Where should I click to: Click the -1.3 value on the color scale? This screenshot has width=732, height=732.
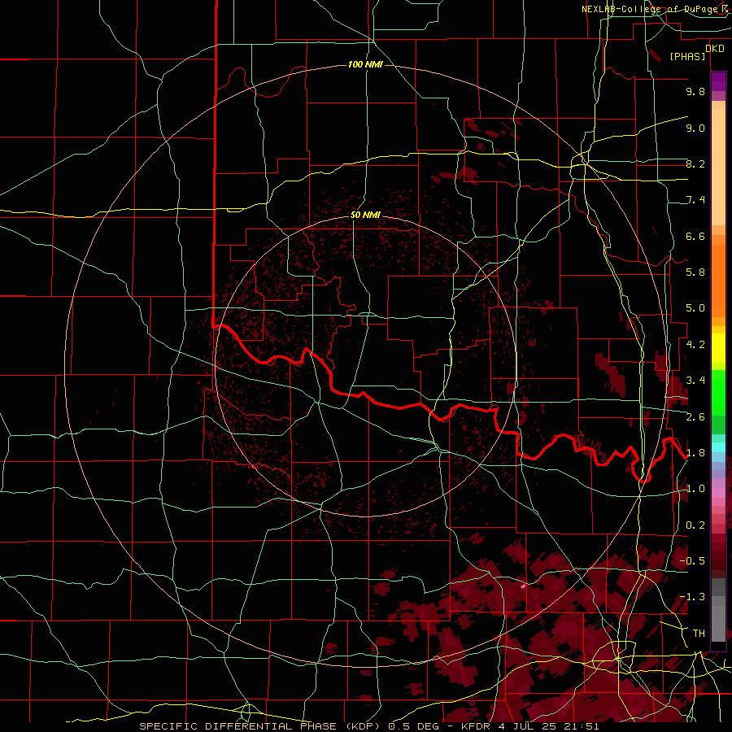(x=692, y=597)
